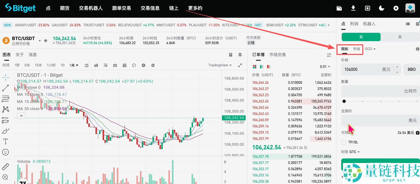
Task: Click the amount slider handle
Action: (344, 101)
